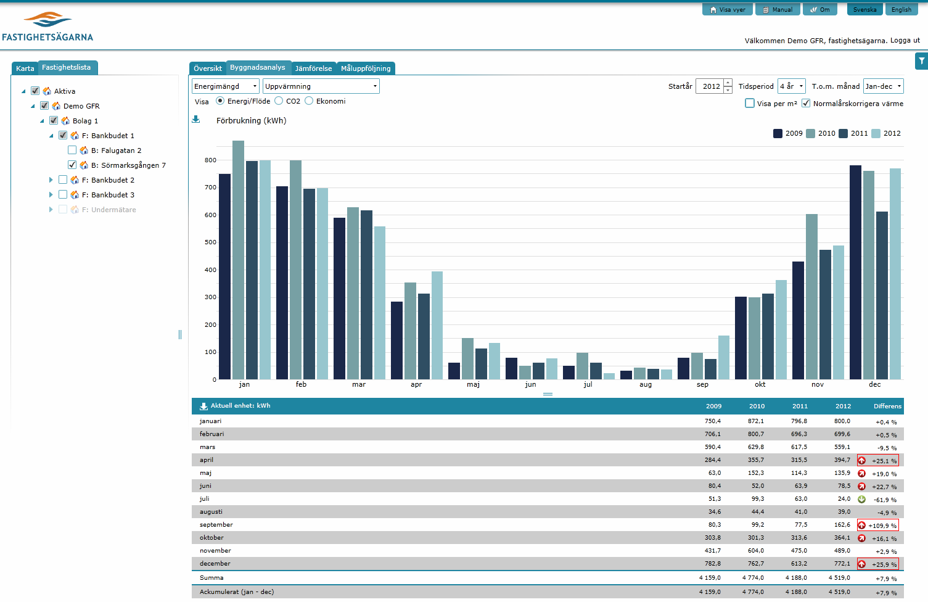Click the building icon beside Sörmarksgången 7
Screen dimensions: 928x602
84,165
